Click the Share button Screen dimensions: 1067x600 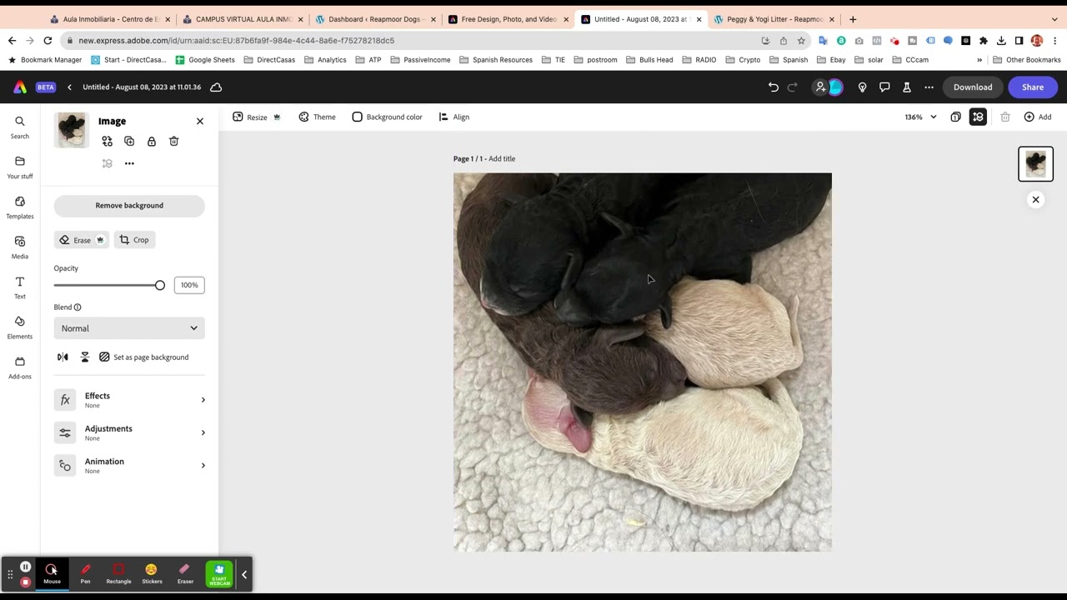(1033, 87)
